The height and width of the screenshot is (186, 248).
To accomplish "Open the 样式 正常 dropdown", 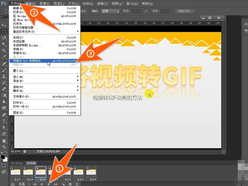I will click(110, 11).
